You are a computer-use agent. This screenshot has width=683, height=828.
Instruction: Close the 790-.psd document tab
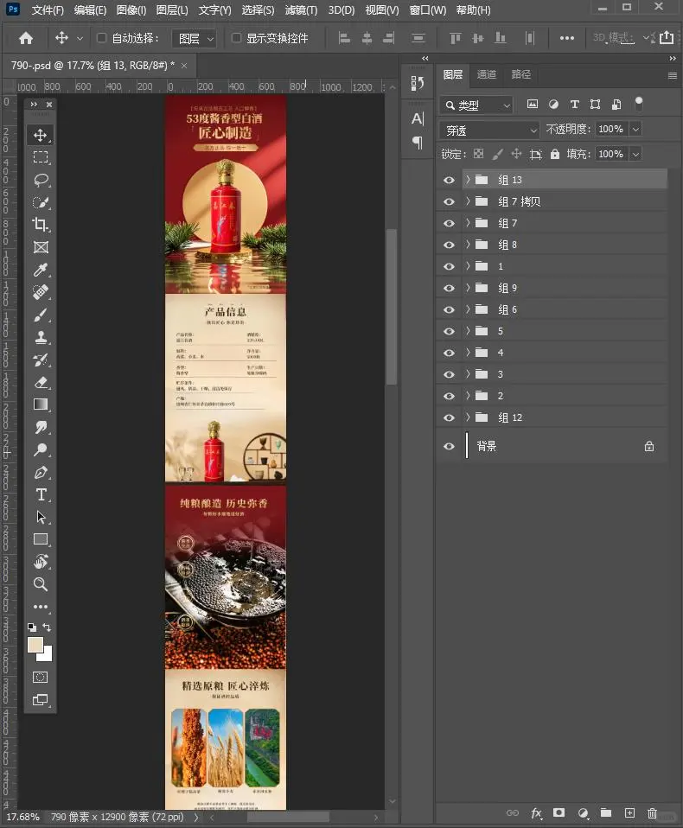pyautogui.click(x=184, y=66)
